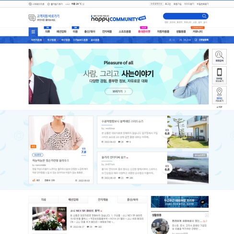Open the flower pot product thumbnail
Screen dimensions: 234x234
click(49, 219)
